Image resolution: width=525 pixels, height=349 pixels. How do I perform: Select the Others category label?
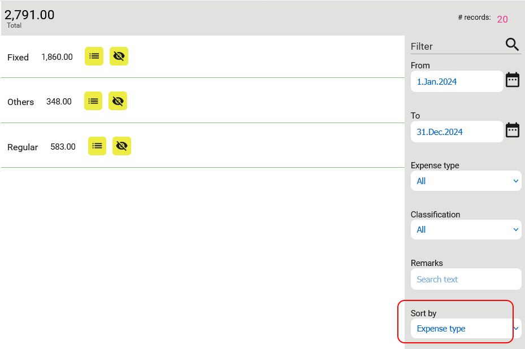(20, 102)
